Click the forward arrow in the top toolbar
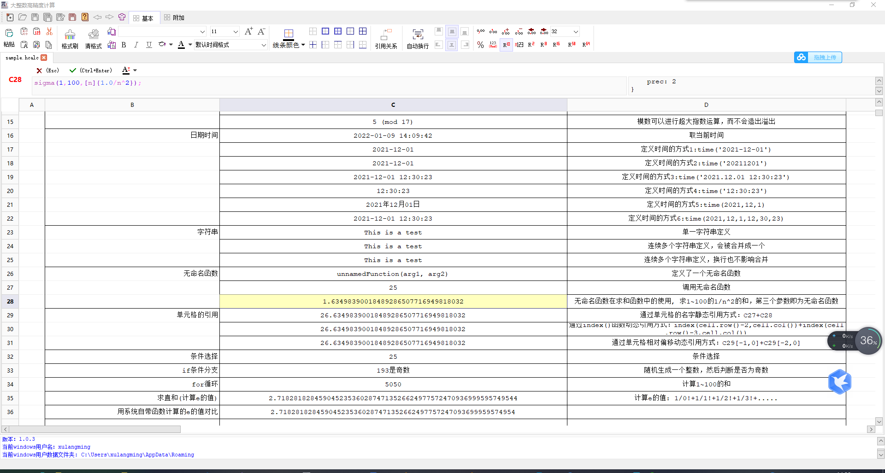Image resolution: width=885 pixels, height=473 pixels. click(109, 18)
